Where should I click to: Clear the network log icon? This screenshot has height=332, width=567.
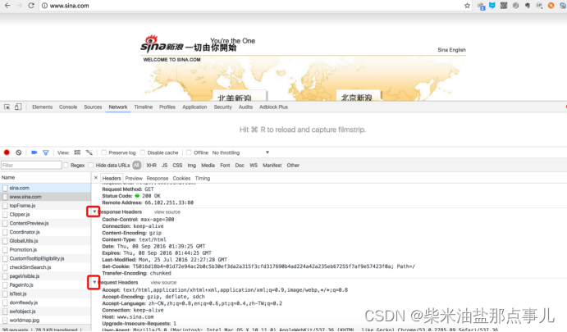coord(18,152)
